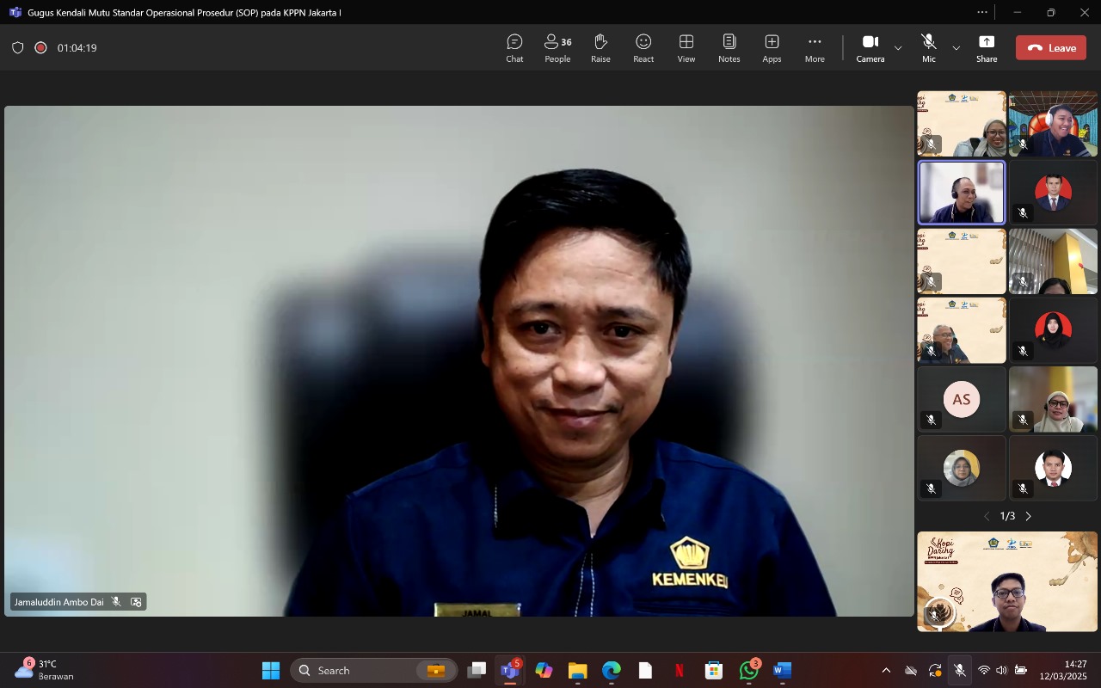
Task: Unmute the Mic
Action: pyautogui.click(x=928, y=48)
